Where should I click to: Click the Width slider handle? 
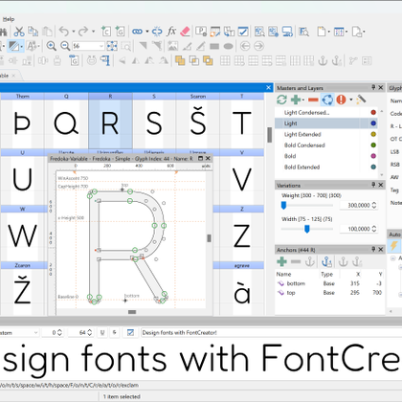pos(307,229)
